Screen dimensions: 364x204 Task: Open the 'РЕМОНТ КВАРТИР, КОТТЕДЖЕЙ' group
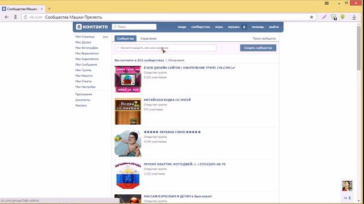[184, 164]
